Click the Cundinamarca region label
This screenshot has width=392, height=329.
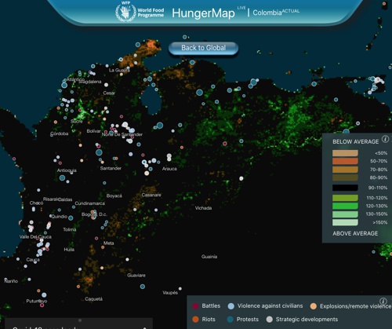tap(89, 203)
